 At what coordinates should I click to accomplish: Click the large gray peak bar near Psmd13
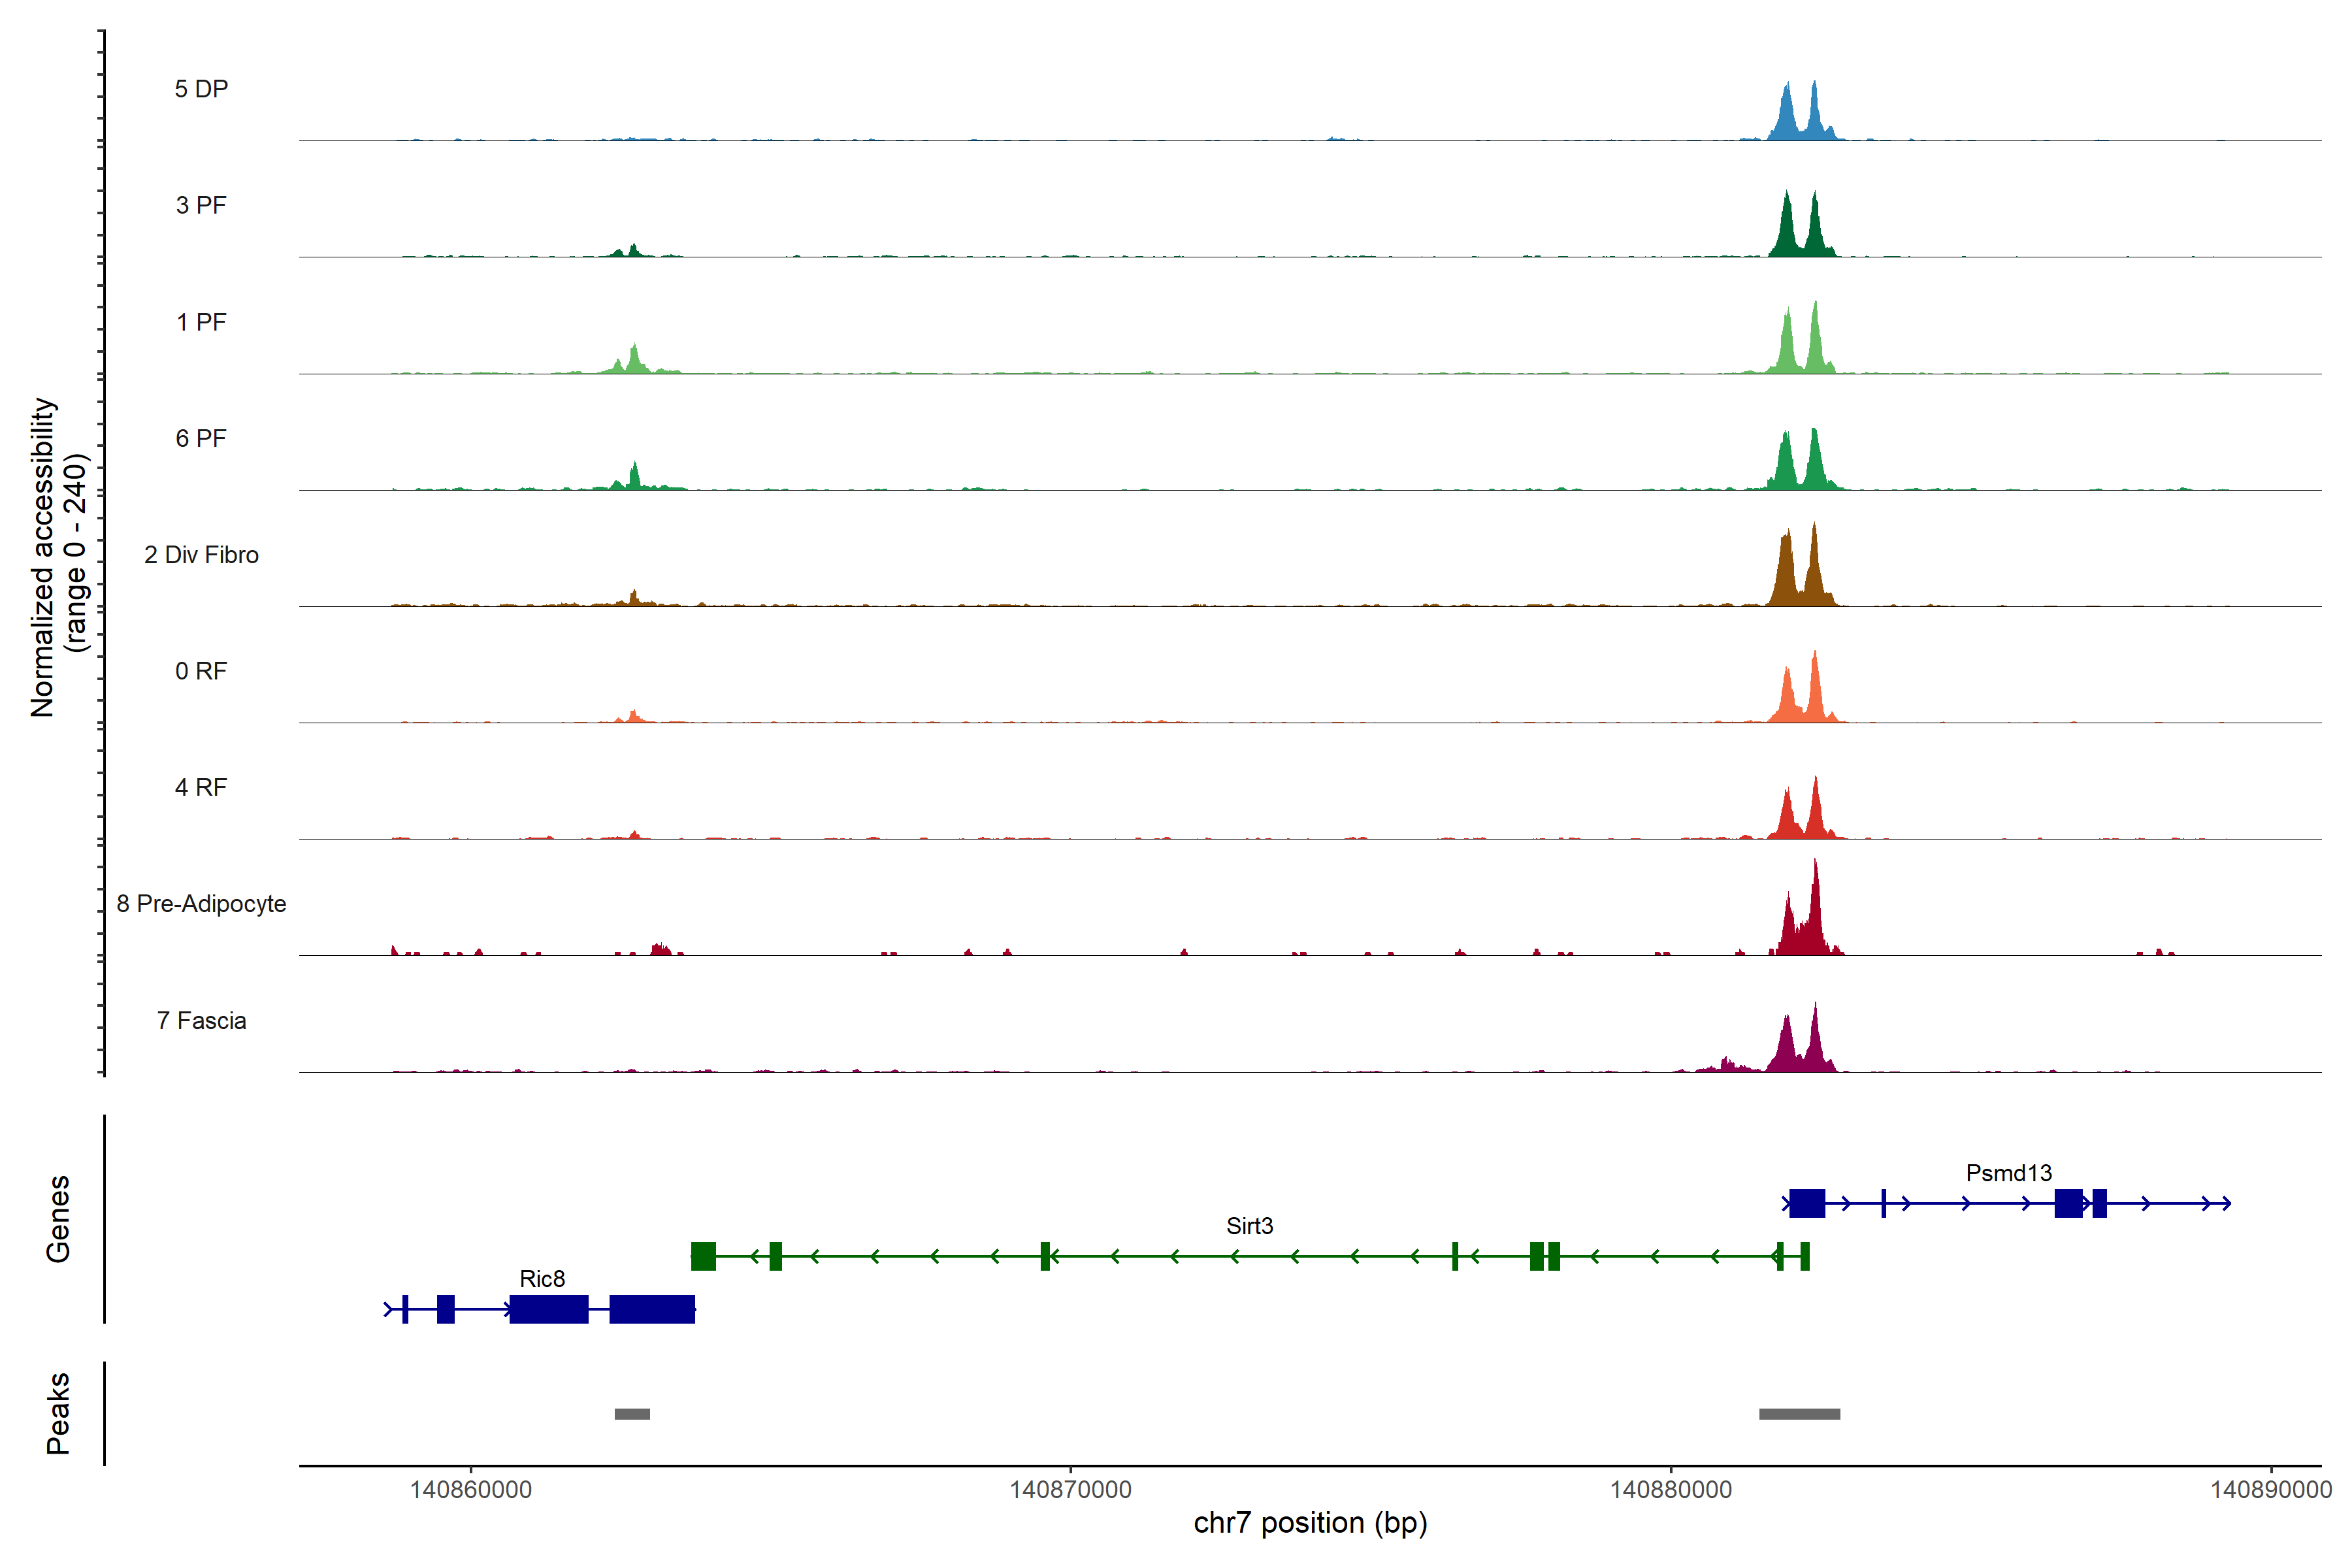coord(1799,1414)
